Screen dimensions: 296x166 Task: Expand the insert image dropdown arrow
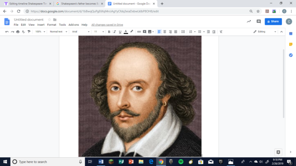(153, 32)
